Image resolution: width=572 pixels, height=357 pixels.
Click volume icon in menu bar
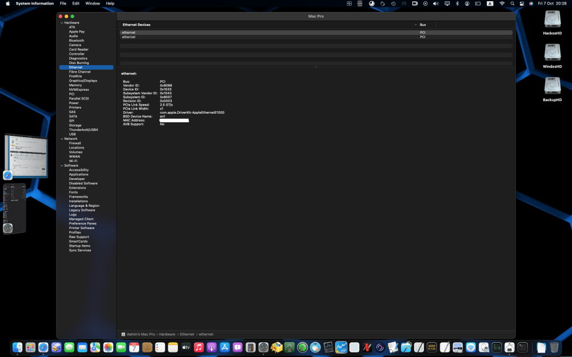pyautogui.click(x=435, y=3)
